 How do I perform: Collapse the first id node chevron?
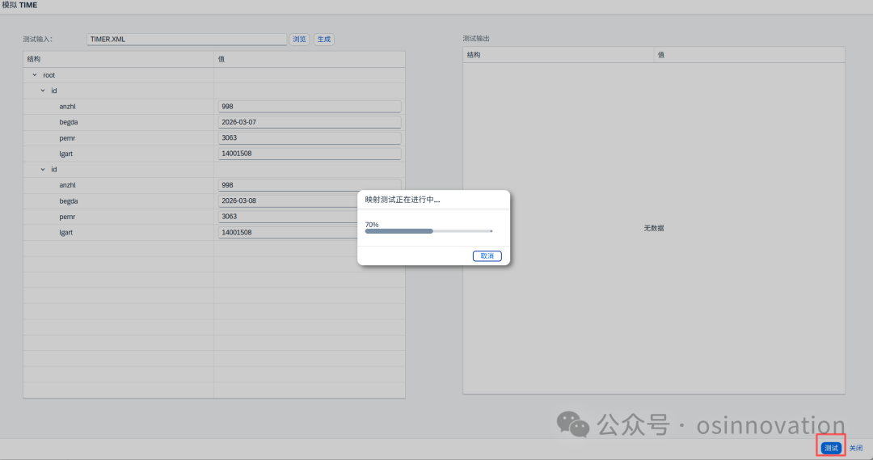(x=43, y=91)
